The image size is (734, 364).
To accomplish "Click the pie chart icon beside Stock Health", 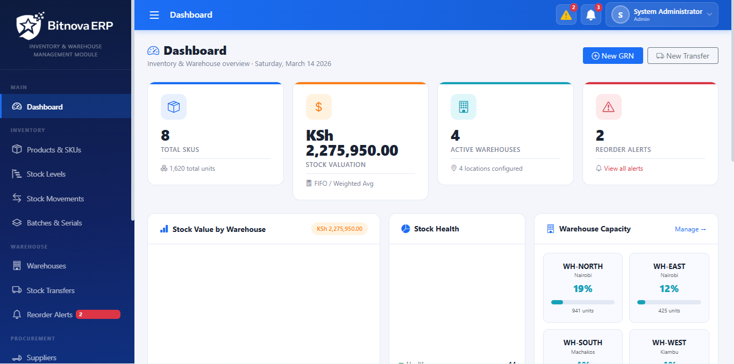I will coord(406,229).
